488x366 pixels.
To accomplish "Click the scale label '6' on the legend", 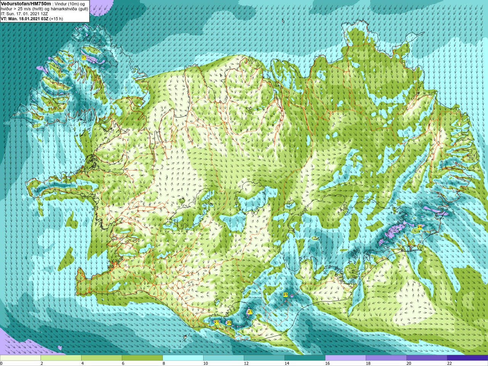I will pos(123,363).
